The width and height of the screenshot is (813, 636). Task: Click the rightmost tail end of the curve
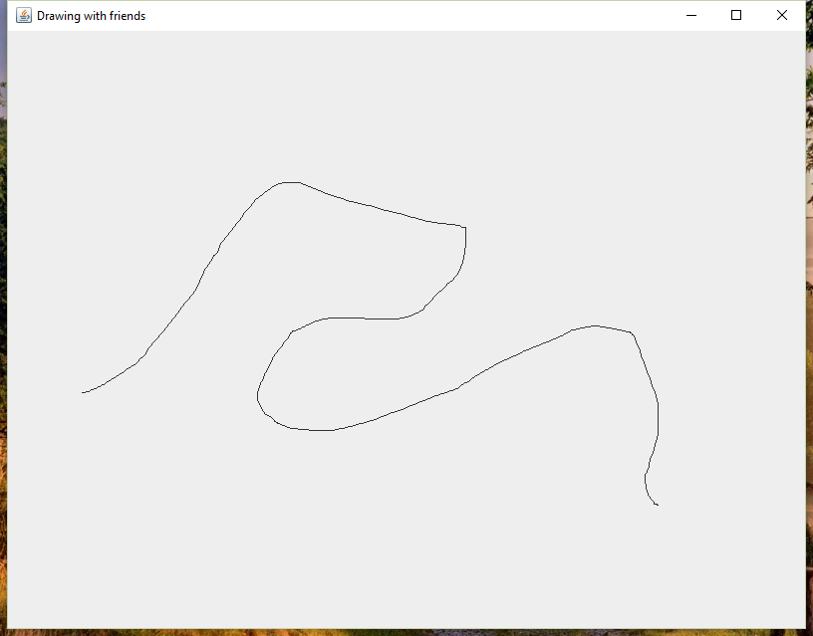657,505
